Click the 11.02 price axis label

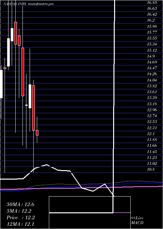pyautogui.click(x=152, y=164)
